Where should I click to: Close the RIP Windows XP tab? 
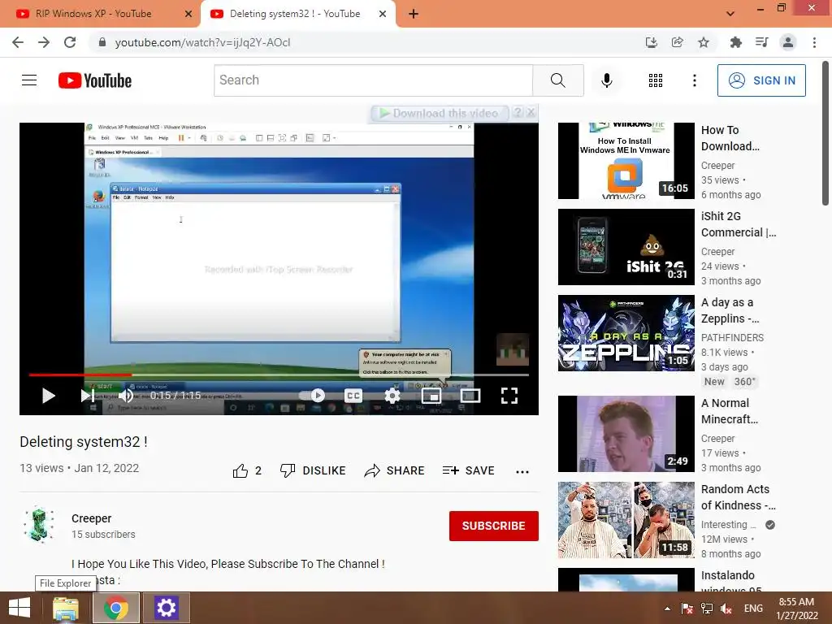[x=188, y=14]
